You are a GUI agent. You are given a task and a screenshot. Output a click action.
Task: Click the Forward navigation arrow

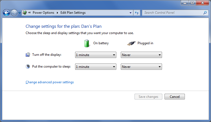pyautogui.click(x=14, y=13)
